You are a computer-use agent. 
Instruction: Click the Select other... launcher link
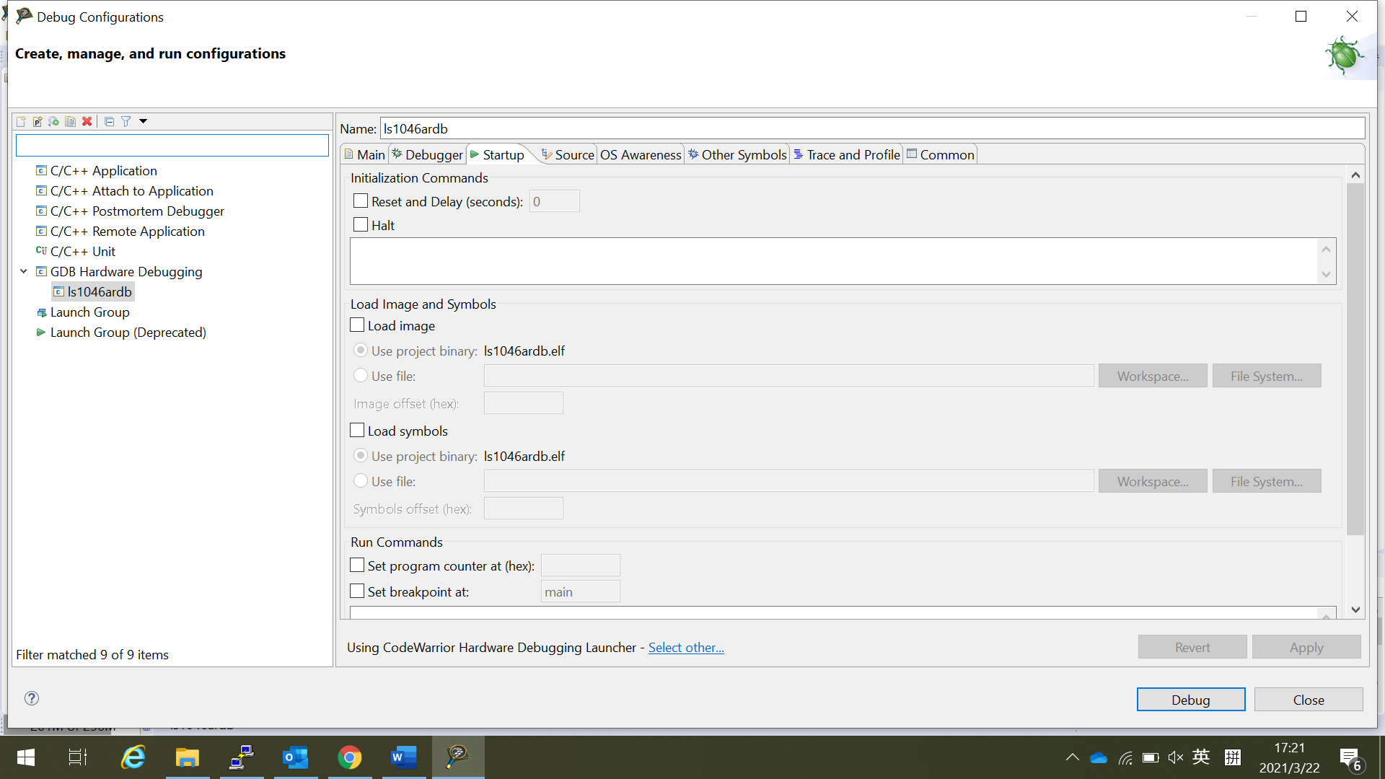pyautogui.click(x=685, y=647)
